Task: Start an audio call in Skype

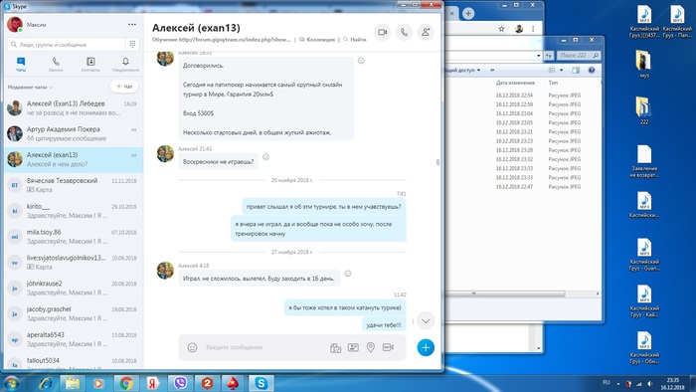Action: (x=404, y=33)
